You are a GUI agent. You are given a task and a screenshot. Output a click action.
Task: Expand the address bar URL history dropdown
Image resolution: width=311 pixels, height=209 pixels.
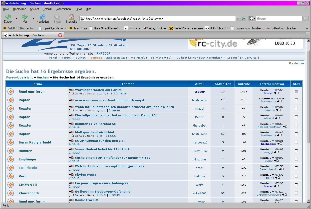(238, 18)
